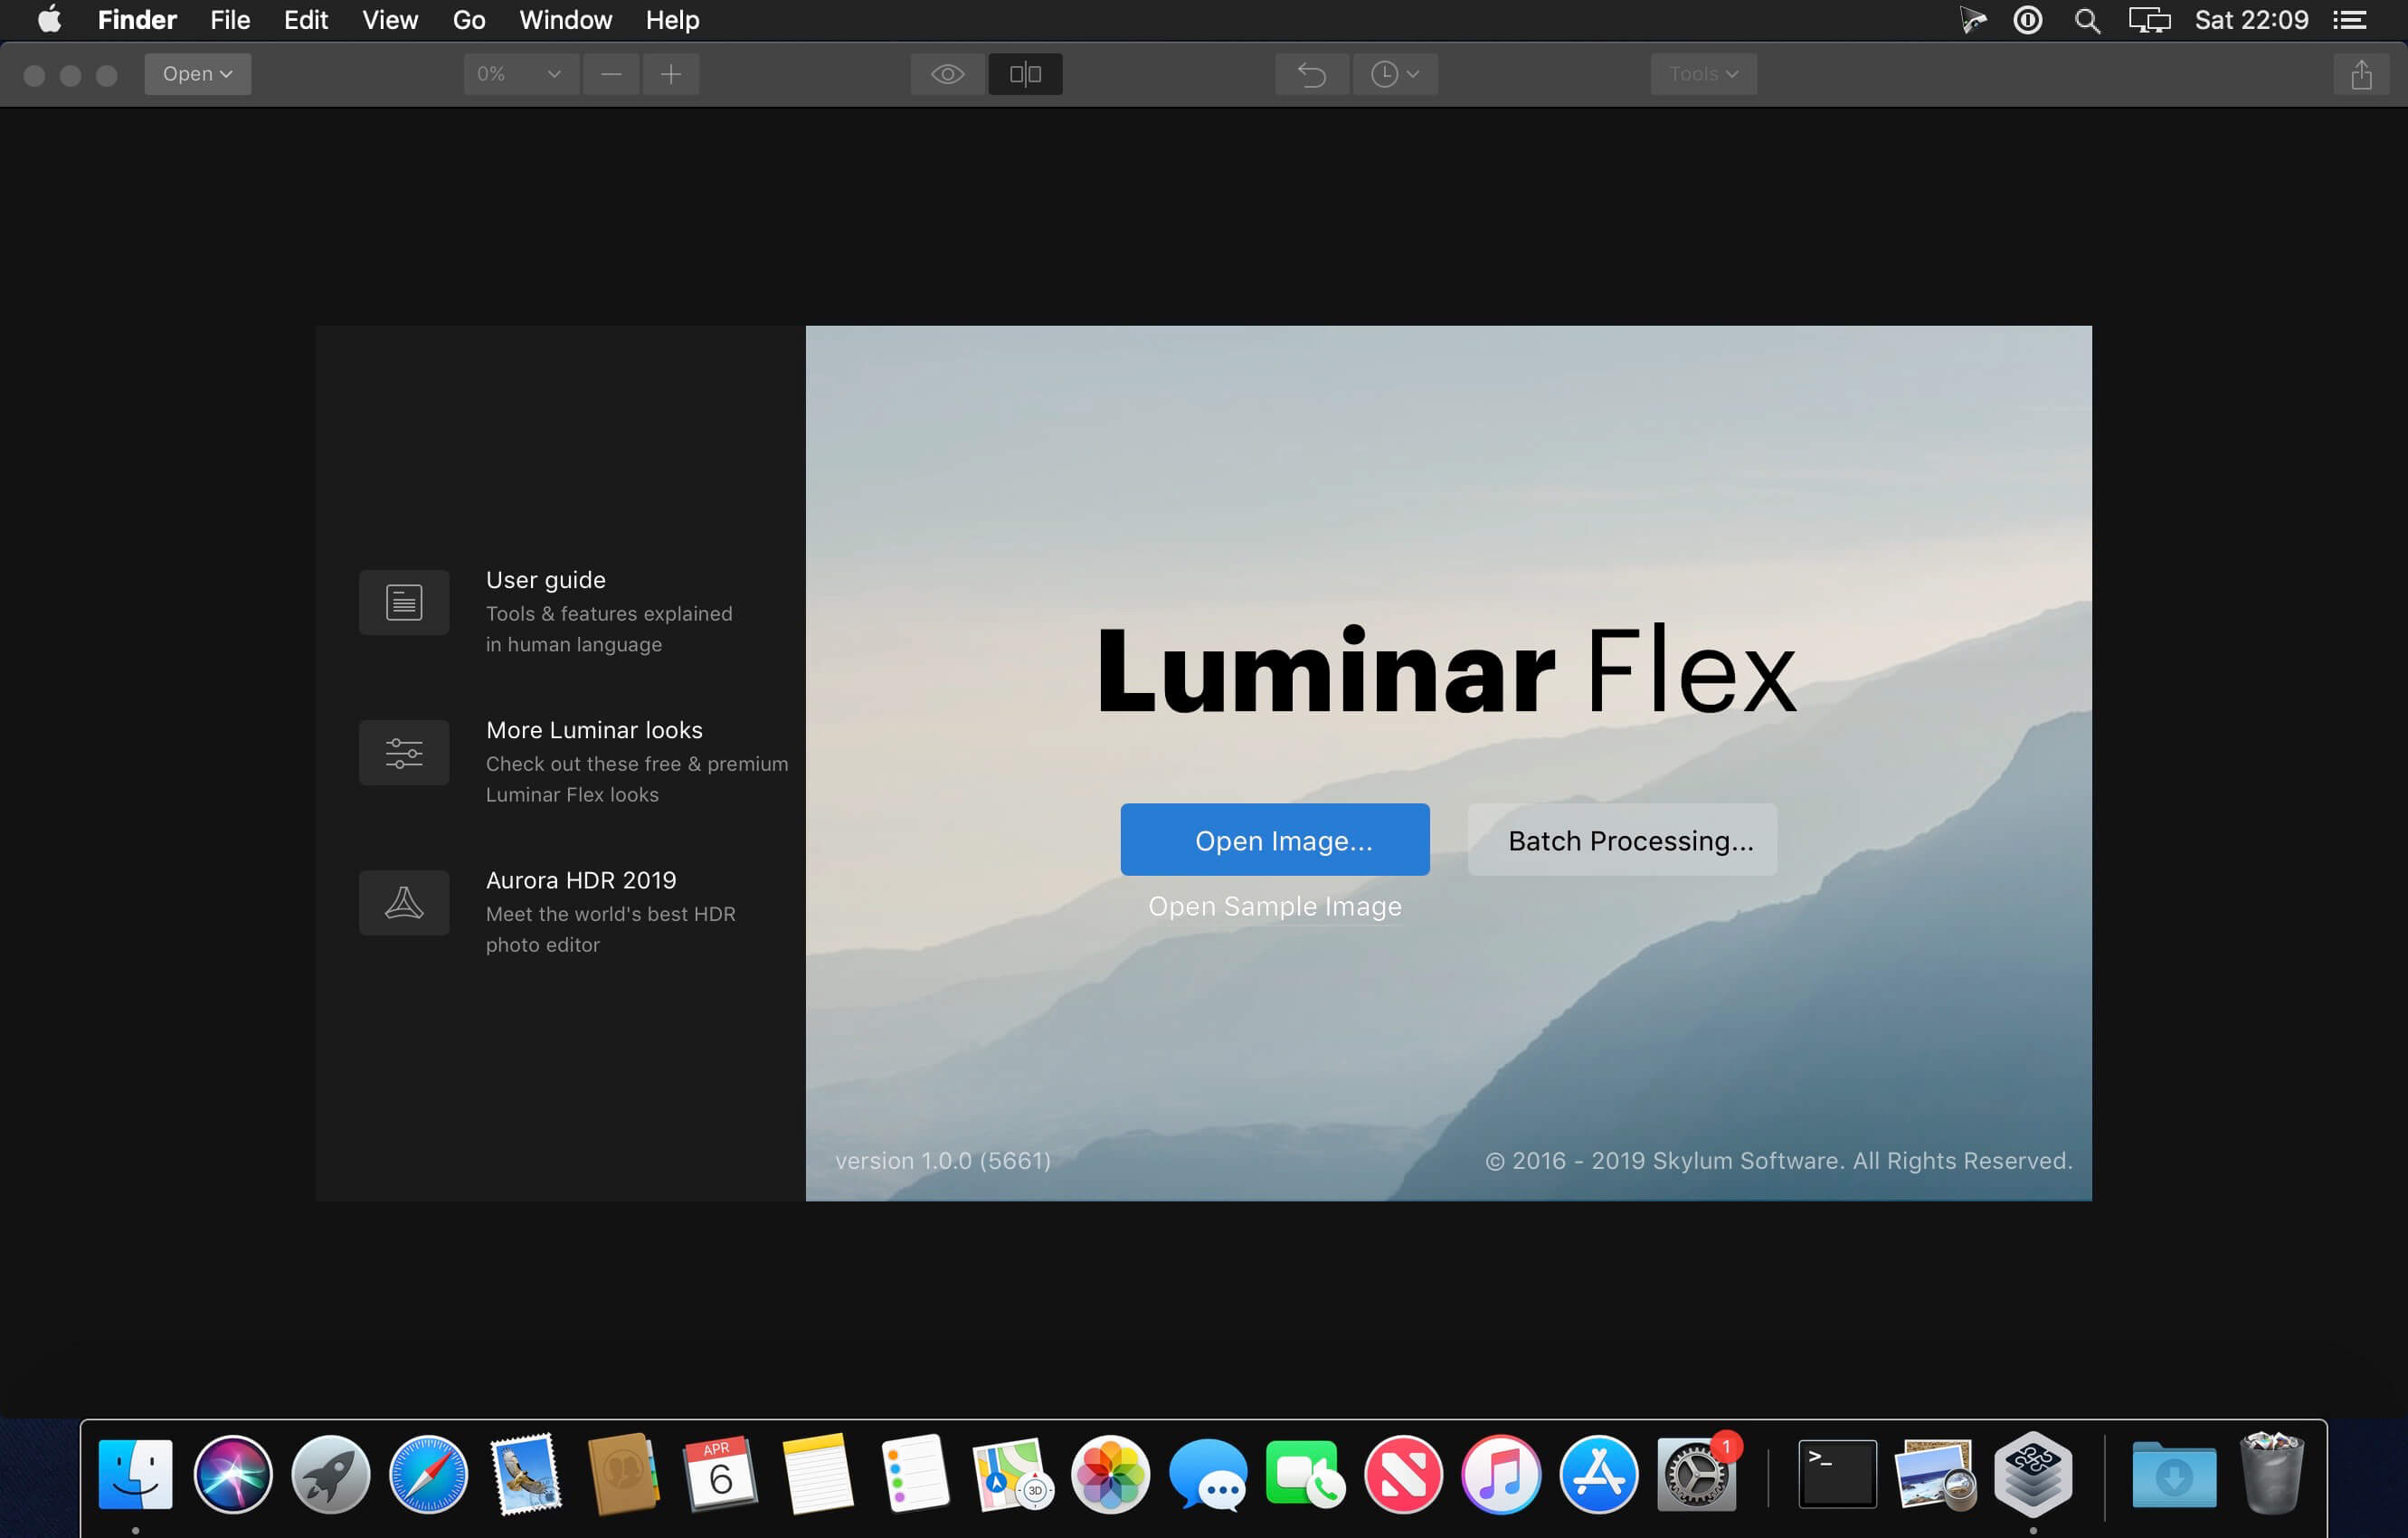The height and width of the screenshot is (1538, 2408).
Task: Click the undo arrow in toolbar
Action: pyautogui.click(x=1311, y=74)
